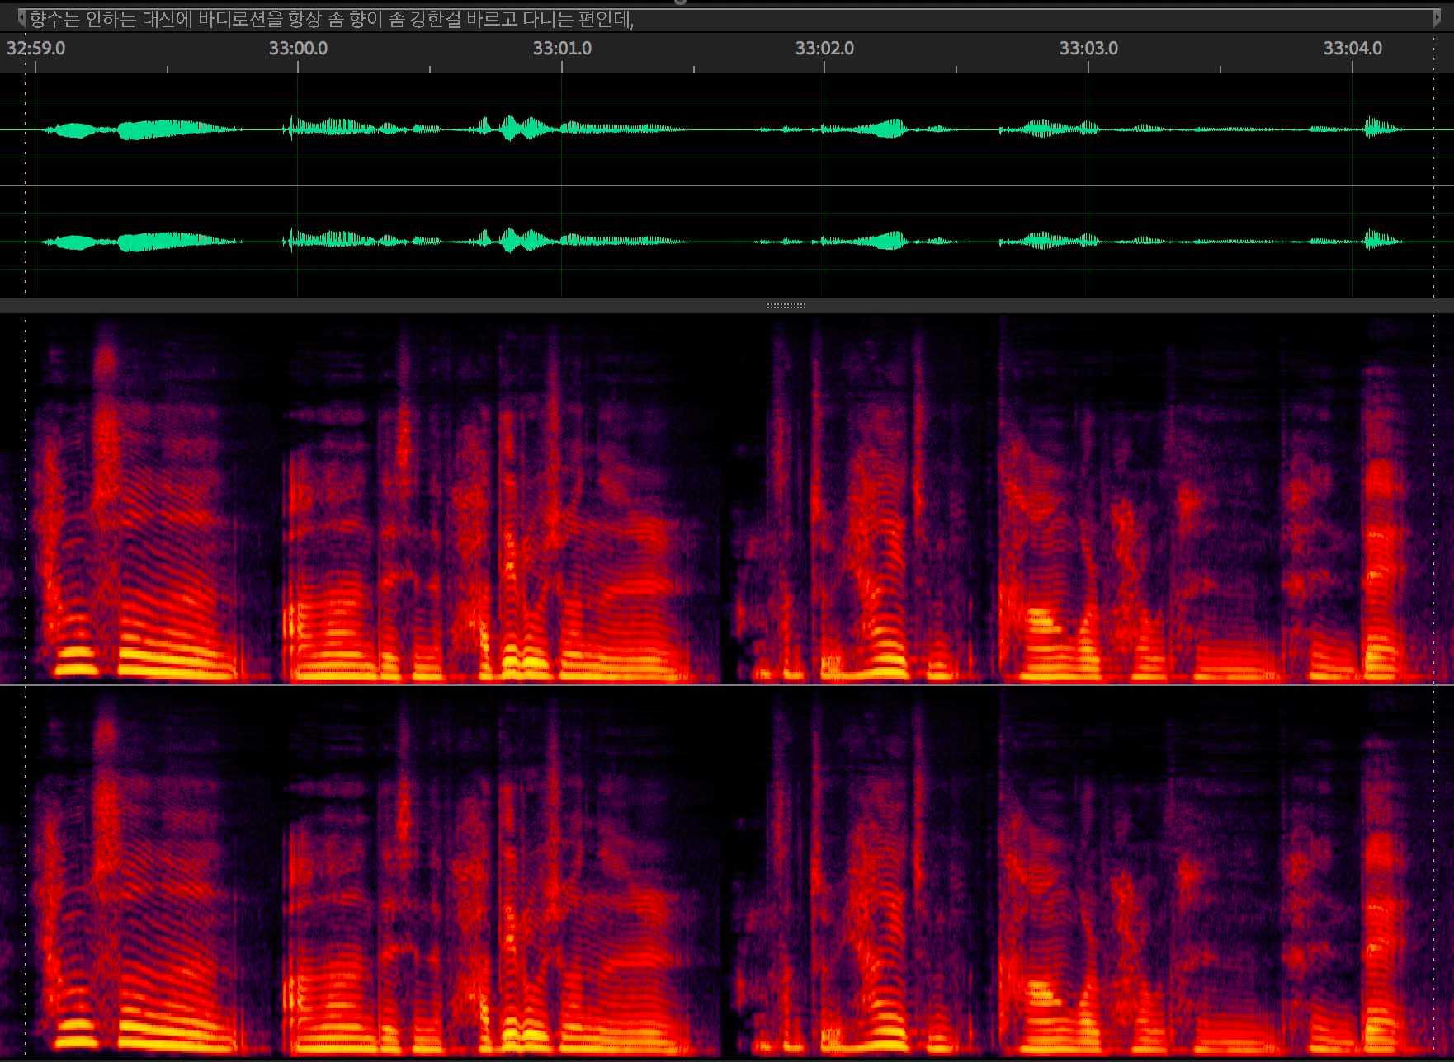This screenshot has width=1454, height=1062.
Task: Click the silent gap in the upper spectrogram before 33:02
Action: pos(727,495)
